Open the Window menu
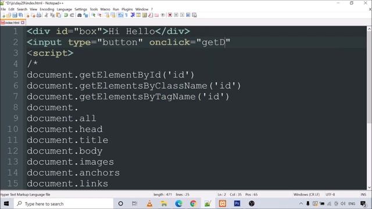The image size is (372, 209). coord(142,9)
